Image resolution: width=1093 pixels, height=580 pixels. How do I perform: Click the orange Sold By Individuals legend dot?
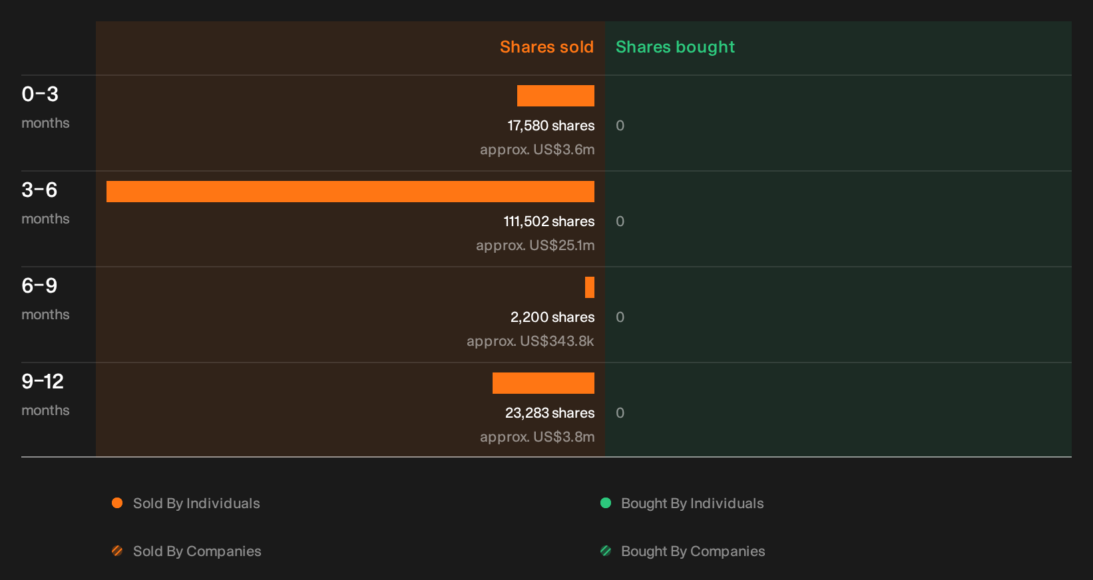pos(117,503)
